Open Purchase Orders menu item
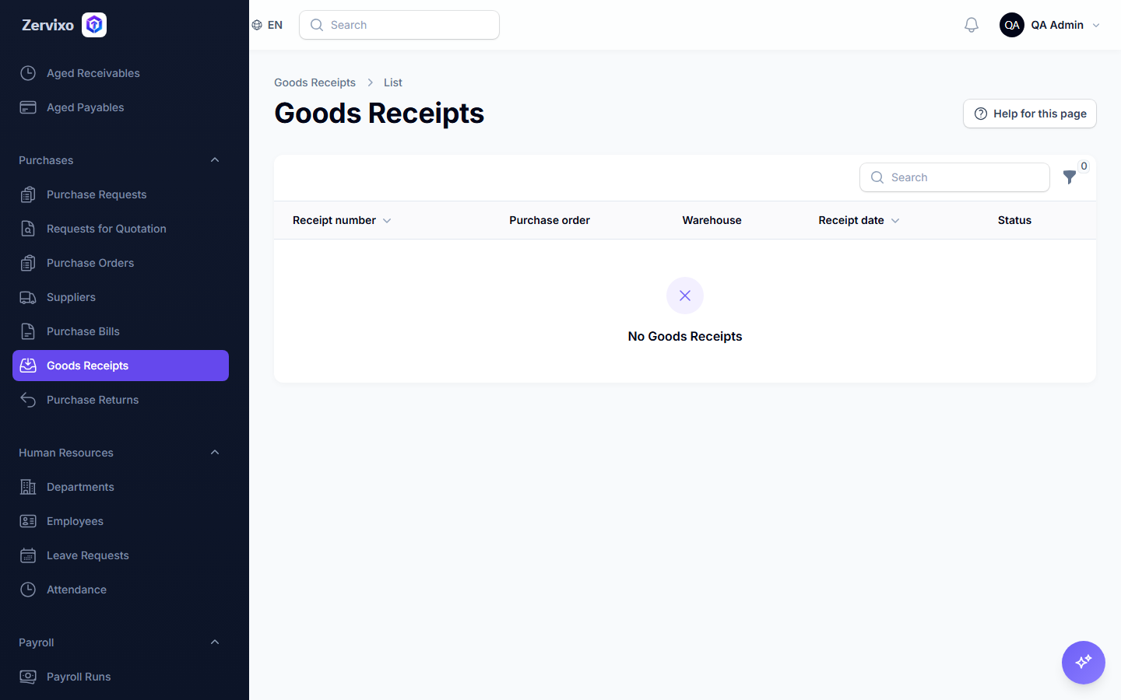 pos(121,263)
